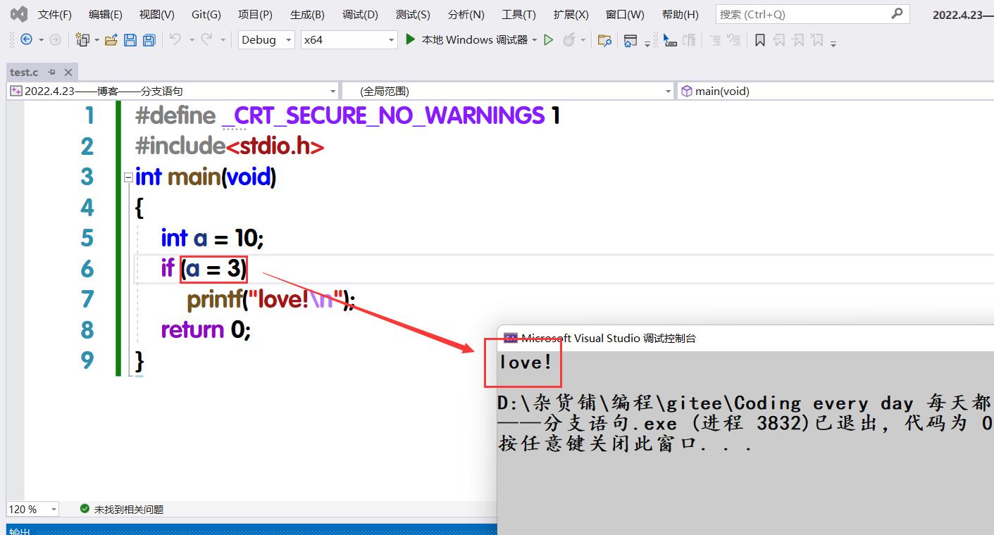Open the 窗口(W) menu
Image resolution: width=994 pixels, height=535 pixels.
point(625,14)
